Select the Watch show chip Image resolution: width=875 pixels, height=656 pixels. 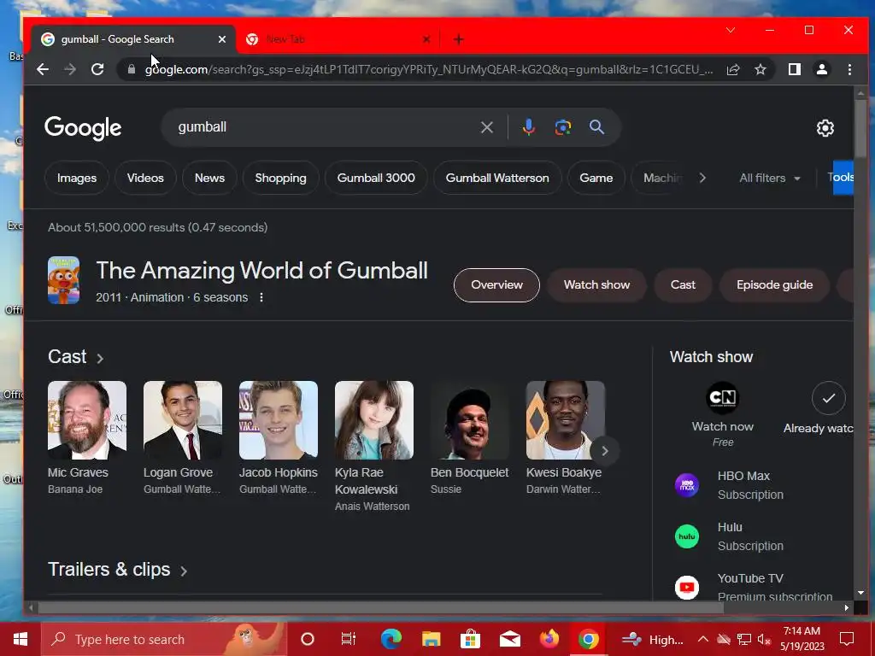point(596,285)
